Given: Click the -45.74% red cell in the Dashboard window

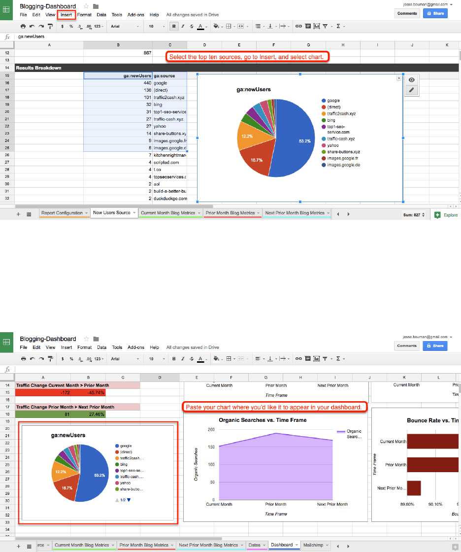Looking at the screenshot, I should click(x=88, y=392).
